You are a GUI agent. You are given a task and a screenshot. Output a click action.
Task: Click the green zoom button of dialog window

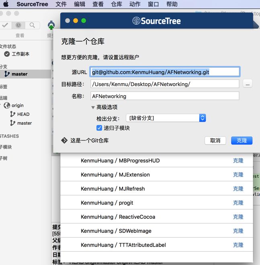[84, 21]
